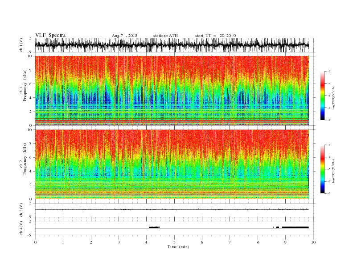Click the ch.1 spectrogram color scale bar
The image size is (353, 272).
click(322, 96)
